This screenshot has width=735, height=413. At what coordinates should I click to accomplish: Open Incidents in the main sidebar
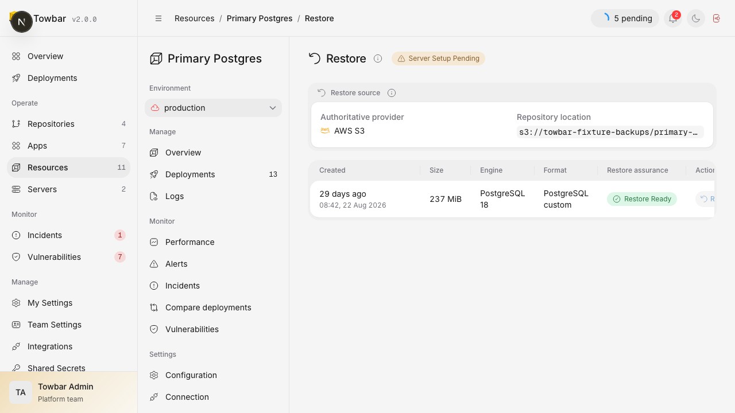tap(68, 235)
